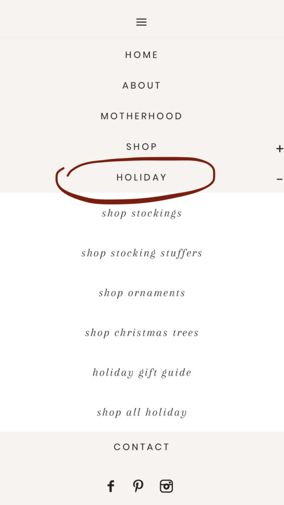Collapse the Holiday submenu with minus sign
Image resolution: width=284 pixels, height=505 pixels.
pos(280,179)
